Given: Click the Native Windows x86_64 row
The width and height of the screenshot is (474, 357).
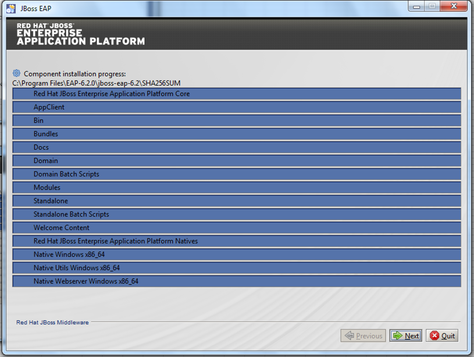Looking at the screenshot, I should [x=237, y=255].
